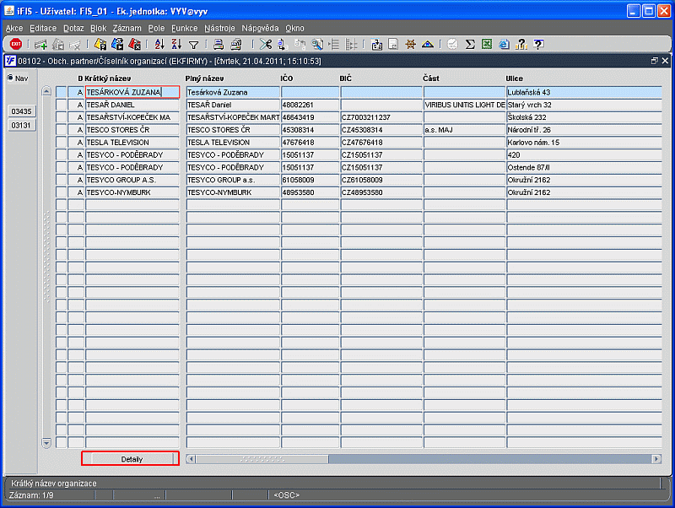Image resolution: width=675 pixels, height=508 pixels.
Task: Click the insert new record icon
Action: click(x=40, y=44)
